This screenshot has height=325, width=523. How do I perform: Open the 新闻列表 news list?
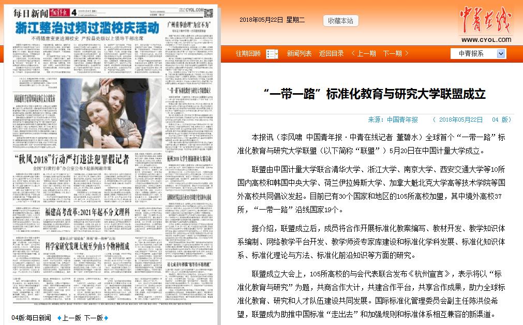(298, 53)
